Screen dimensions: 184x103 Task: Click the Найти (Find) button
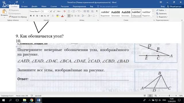point(161,10)
